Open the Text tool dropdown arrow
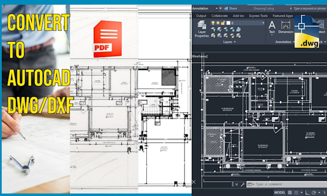 pyautogui.click(x=272, y=35)
